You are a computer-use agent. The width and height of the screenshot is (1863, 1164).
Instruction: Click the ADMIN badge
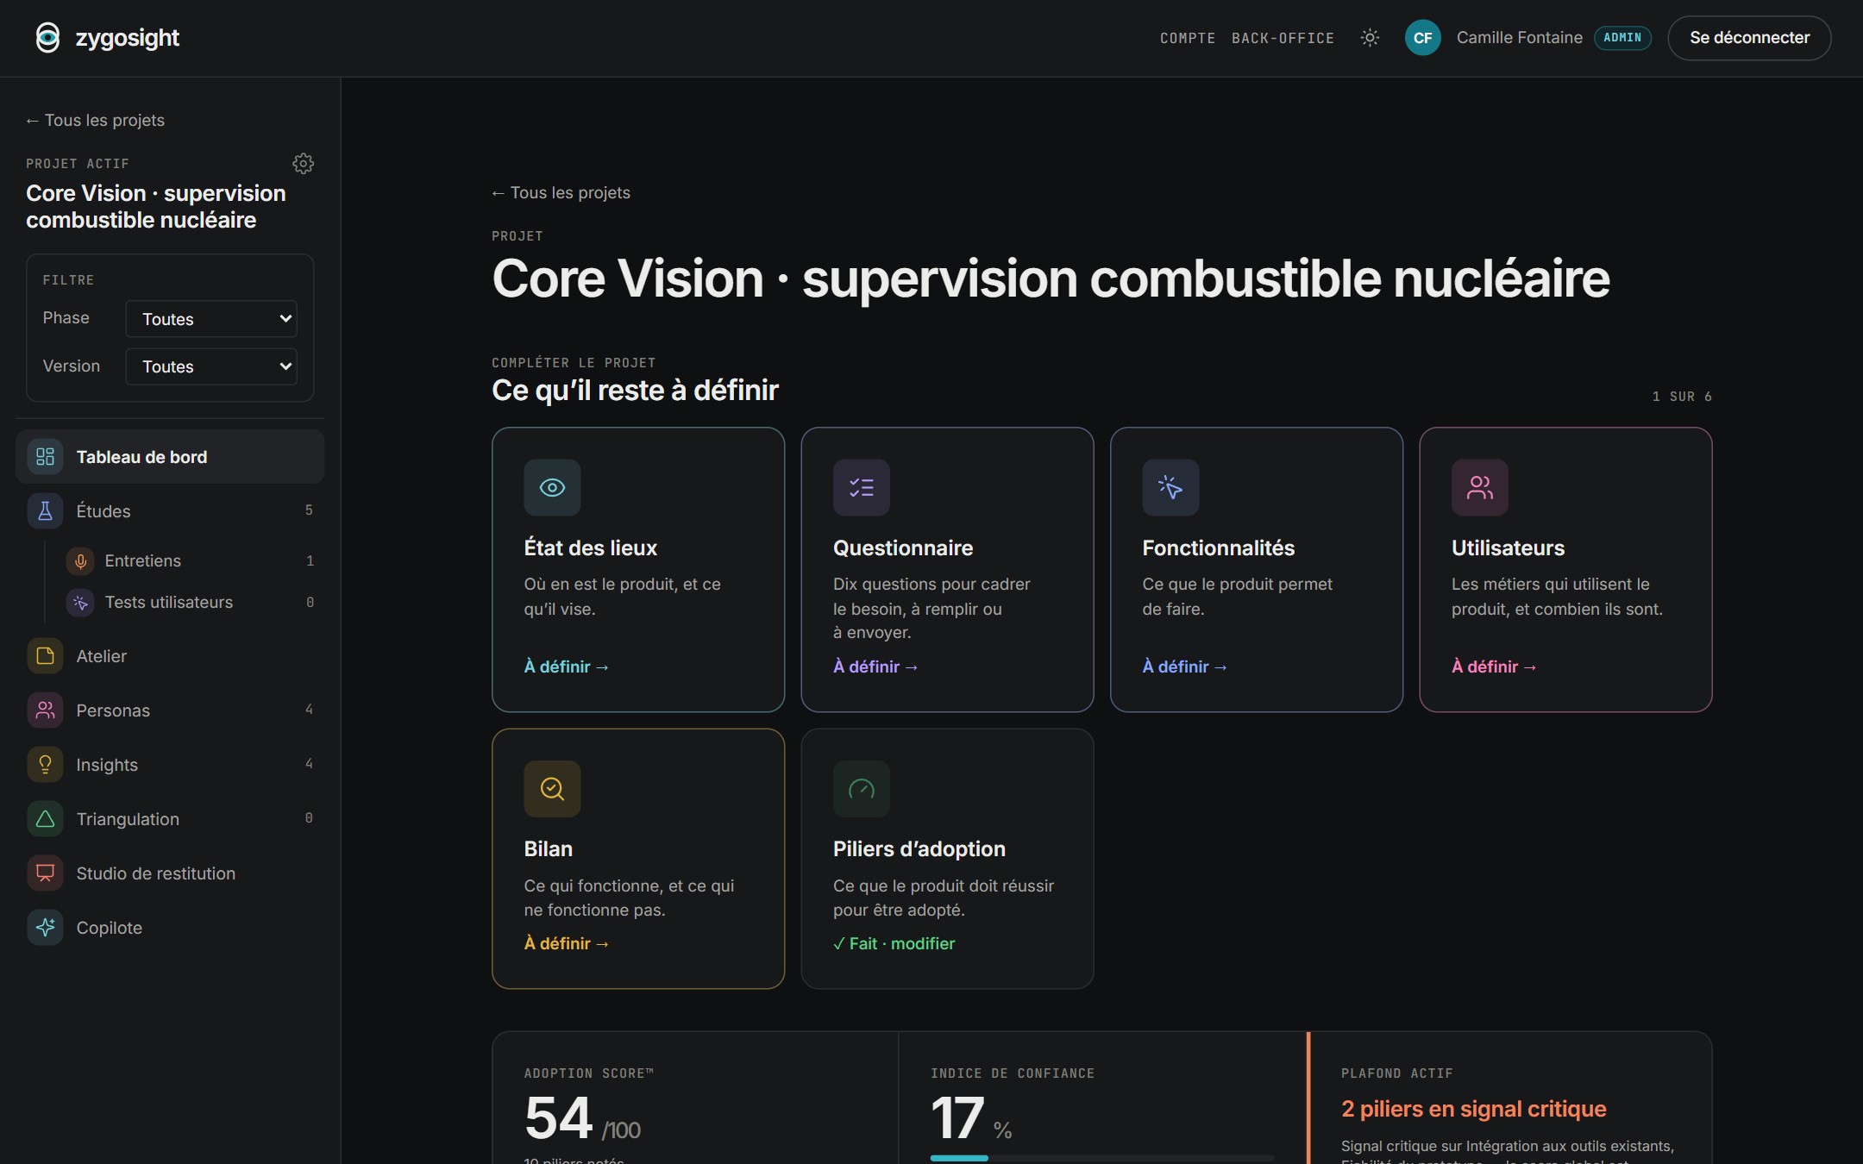pos(1622,38)
